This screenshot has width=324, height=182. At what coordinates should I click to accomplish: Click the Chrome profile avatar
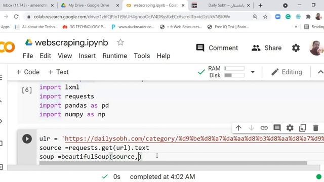point(318,17)
